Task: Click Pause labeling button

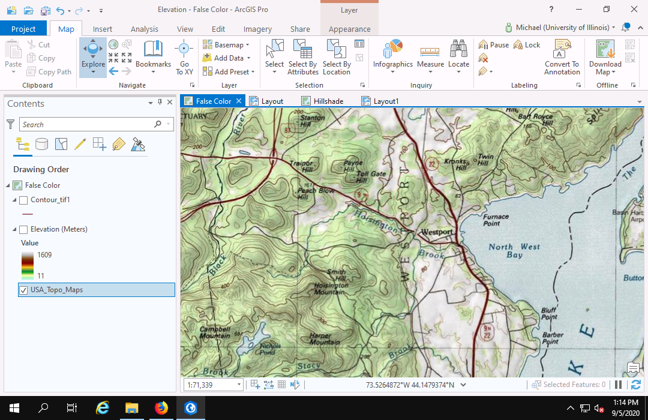Action: click(494, 45)
